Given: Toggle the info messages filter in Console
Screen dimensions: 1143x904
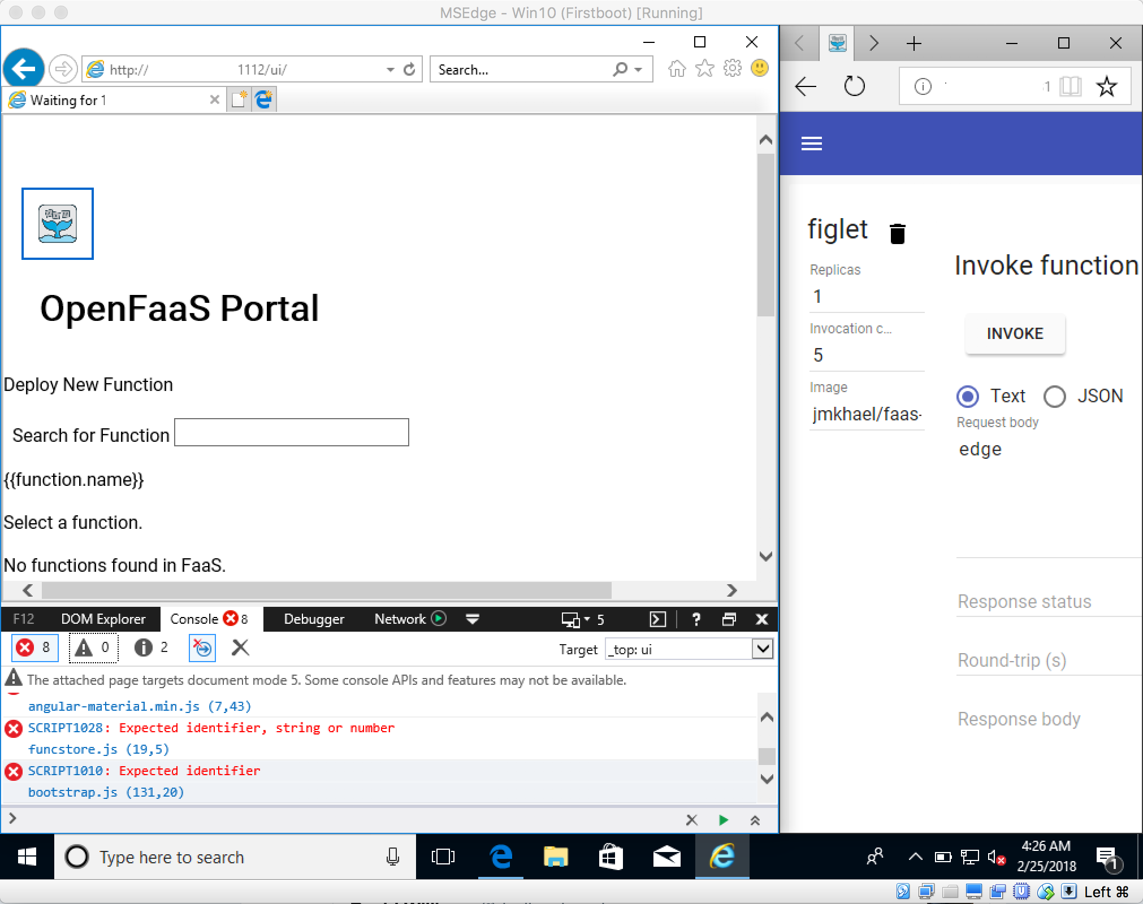Looking at the screenshot, I should coord(150,648).
